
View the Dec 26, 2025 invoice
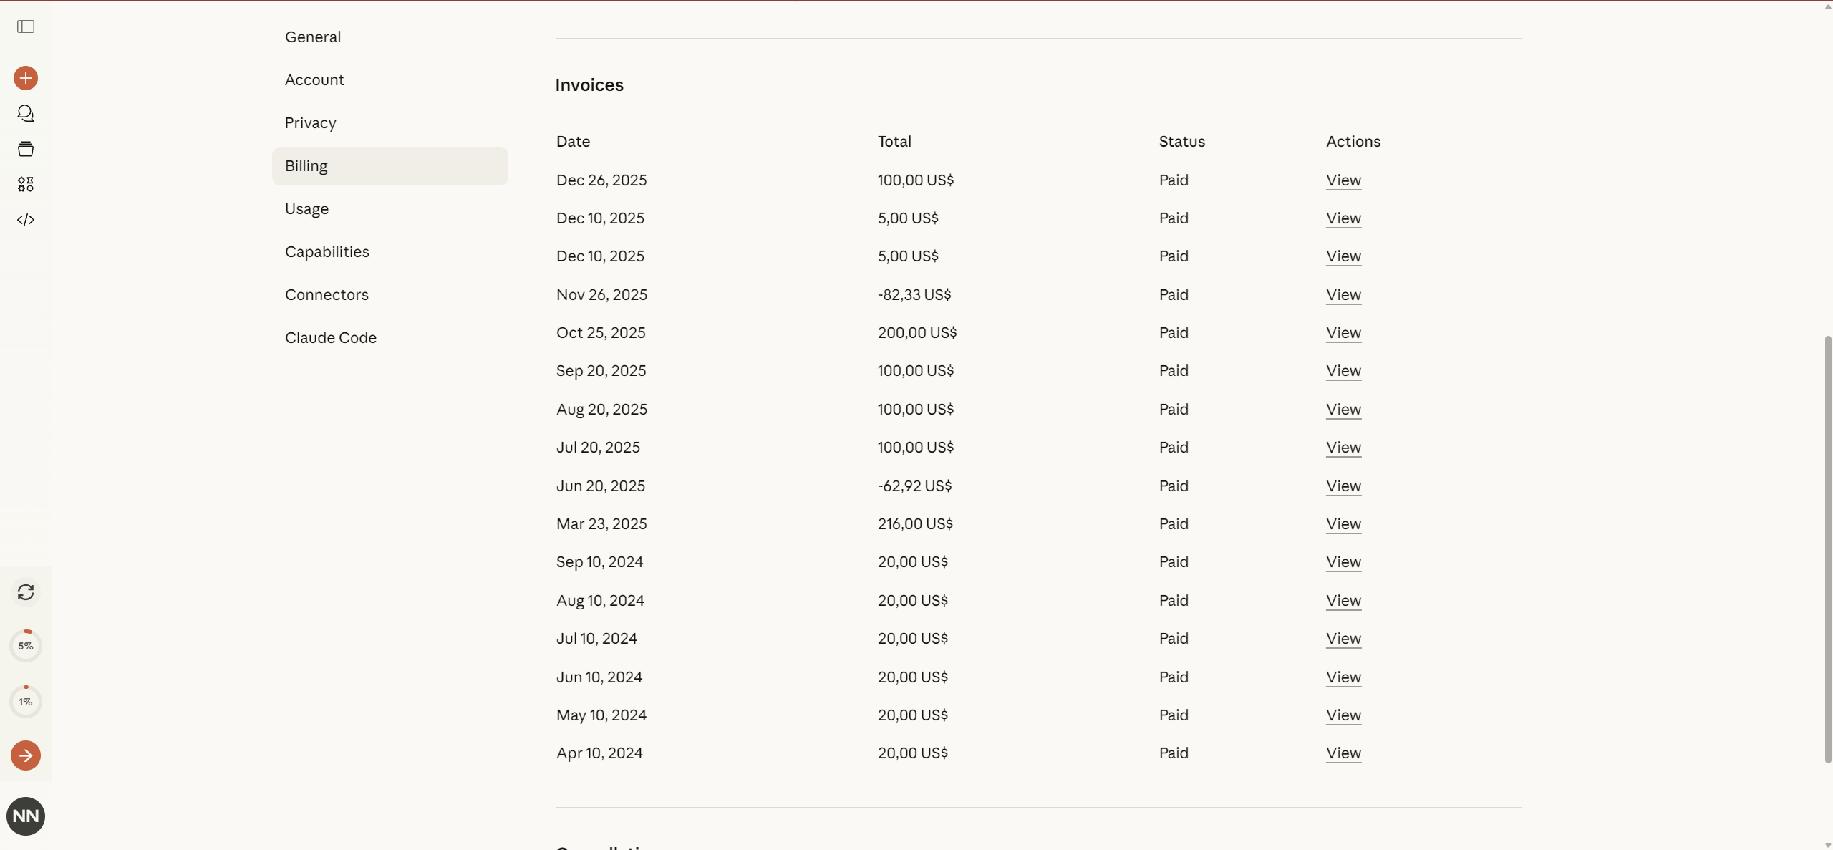click(1343, 180)
